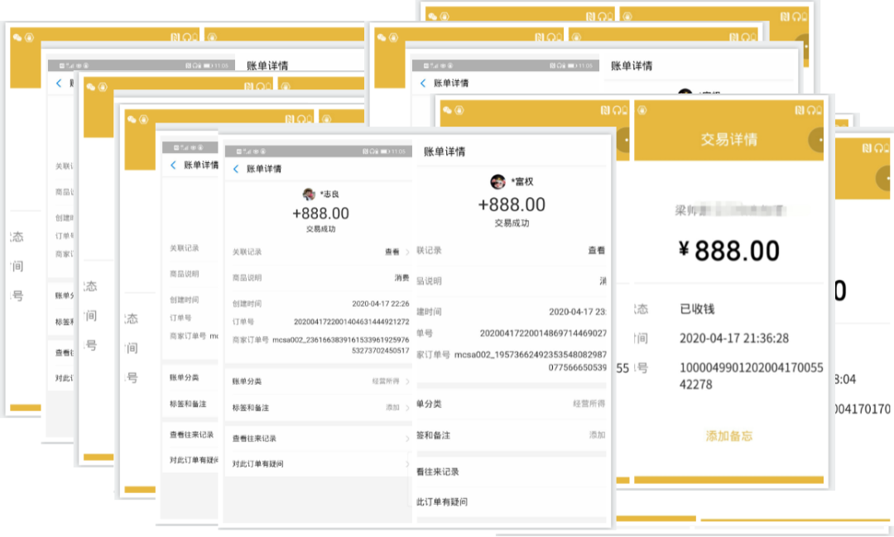Viewport: 894px width, 537px height.
Task: Select 已收钱 status text
Action: click(697, 309)
